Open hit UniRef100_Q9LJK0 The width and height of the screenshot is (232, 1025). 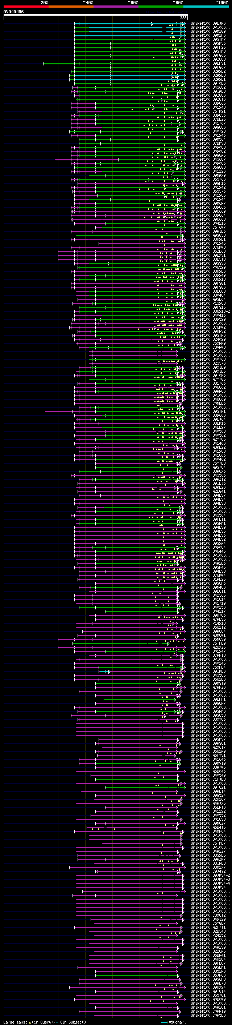208,24
